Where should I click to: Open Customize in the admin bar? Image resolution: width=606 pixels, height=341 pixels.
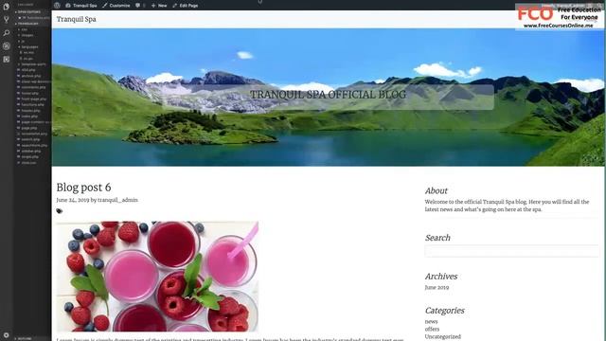tap(116, 6)
